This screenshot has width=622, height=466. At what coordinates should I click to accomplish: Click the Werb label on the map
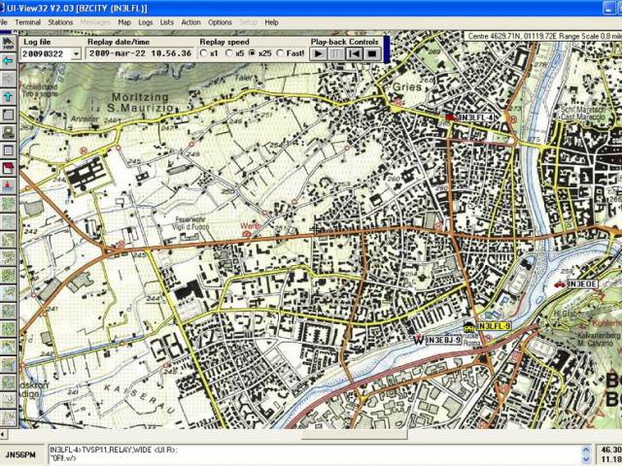(251, 226)
